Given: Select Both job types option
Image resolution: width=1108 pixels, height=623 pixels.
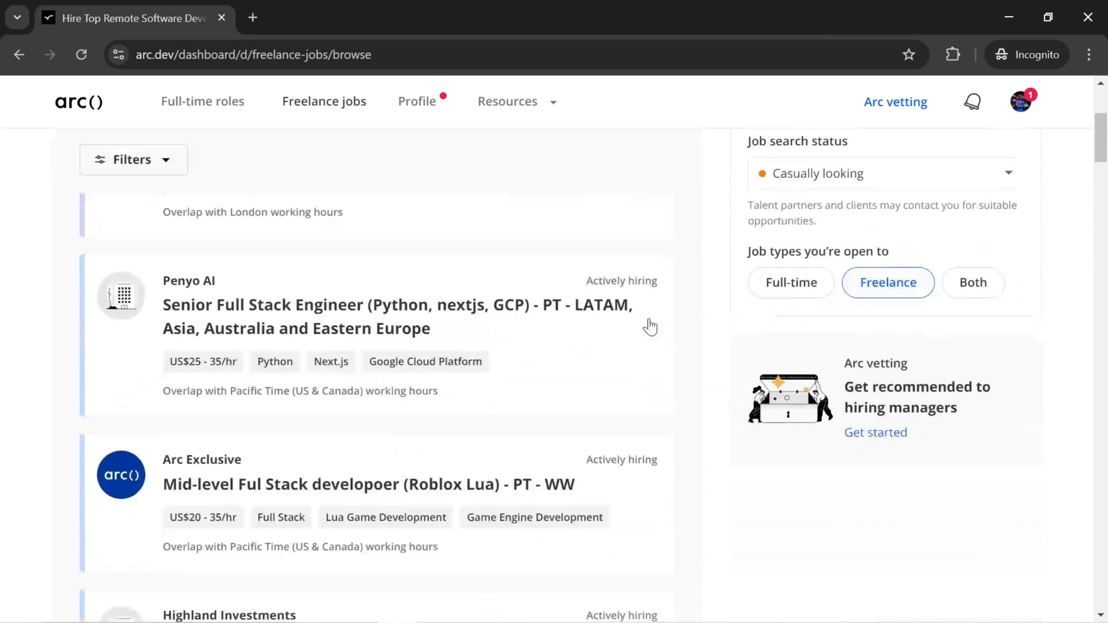Looking at the screenshot, I should tap(973, 282).
